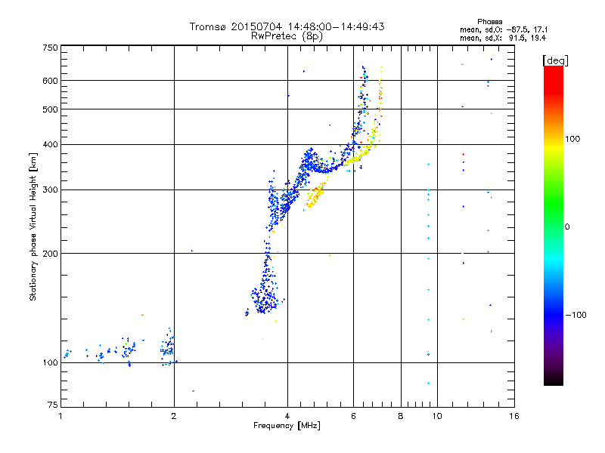
Task: Click the colorbar label '100'
Action: 572,139
